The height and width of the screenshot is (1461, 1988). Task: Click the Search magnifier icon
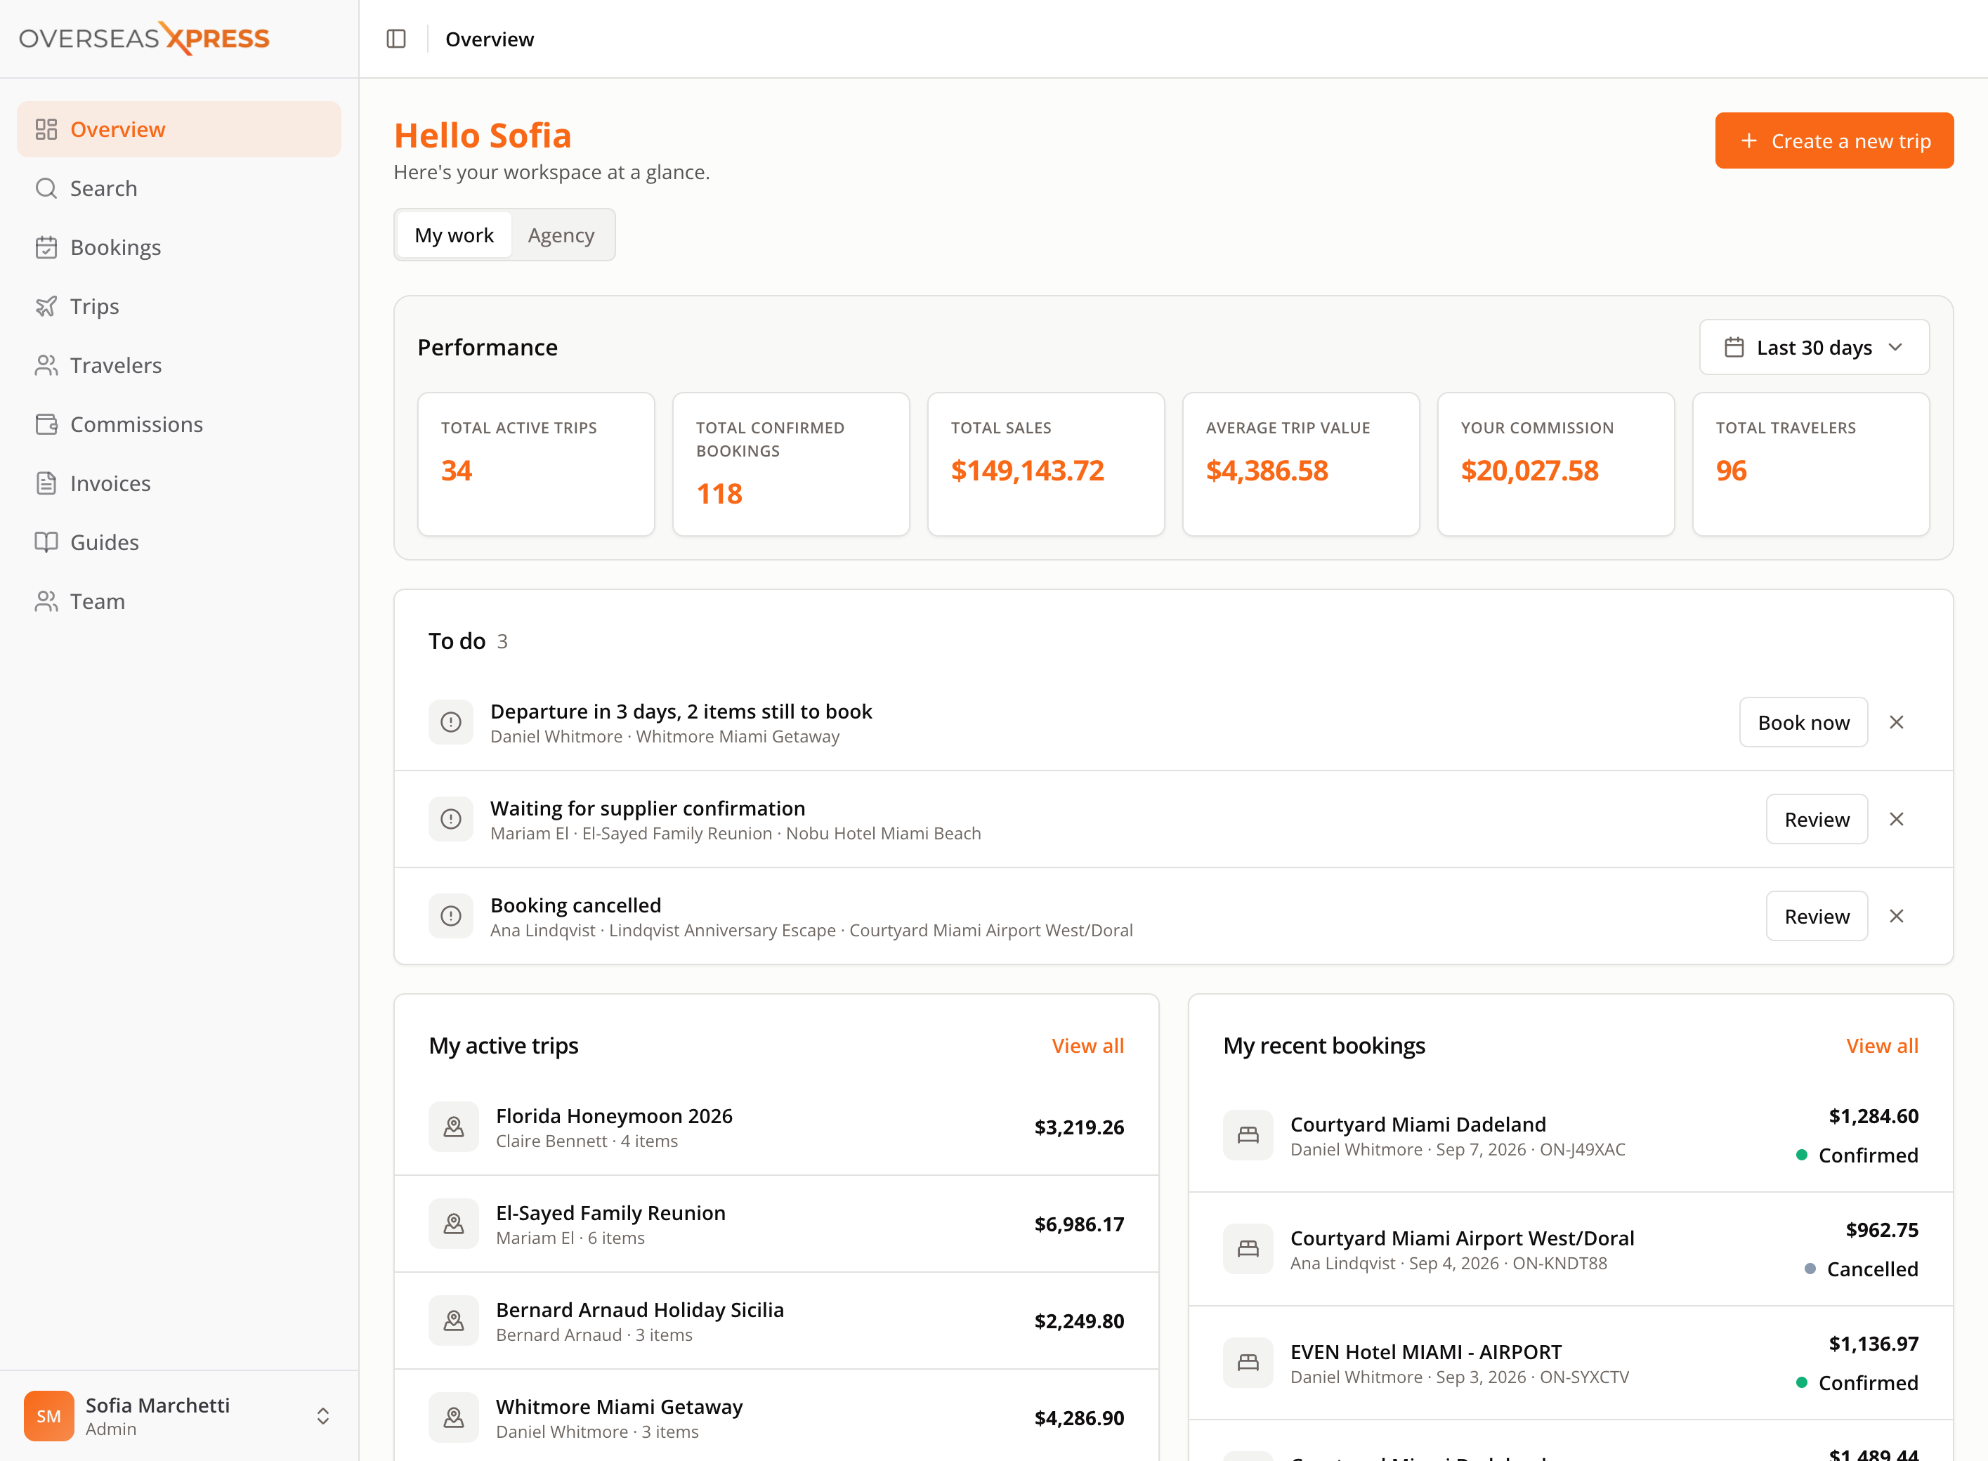(46, 188)
